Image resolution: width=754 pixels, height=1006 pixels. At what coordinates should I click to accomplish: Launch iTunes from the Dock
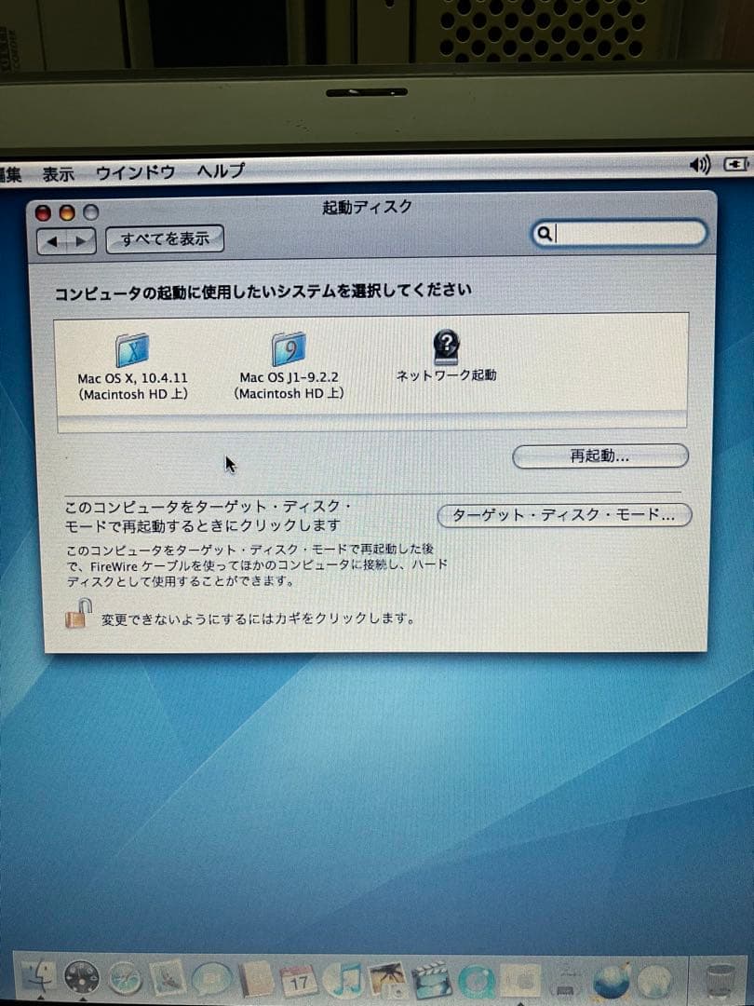click(343, 981)
